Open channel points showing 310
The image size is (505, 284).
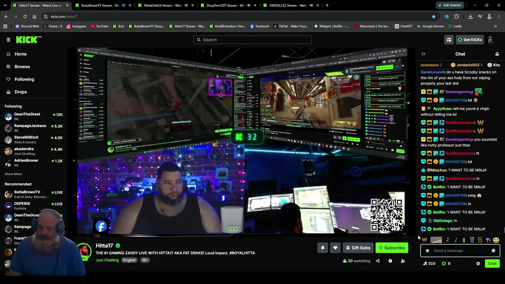(429, 263)
